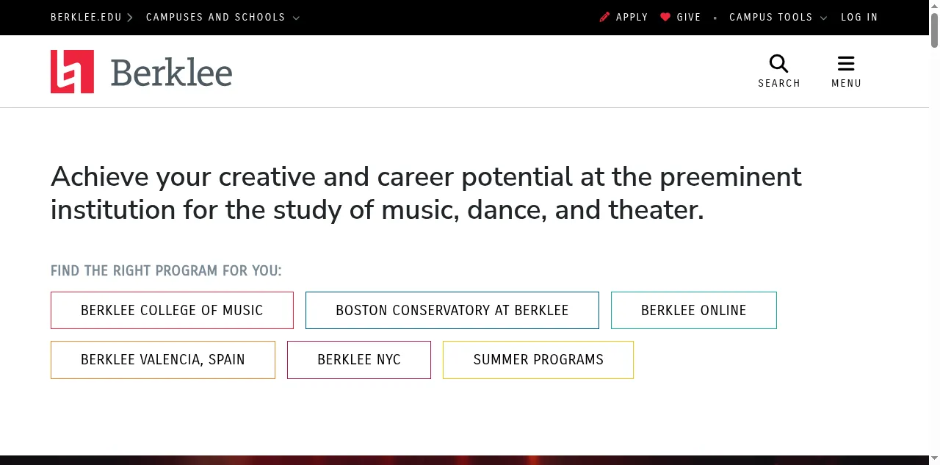Click the Give link text
940x465 pixels.
tap(689, 17)
